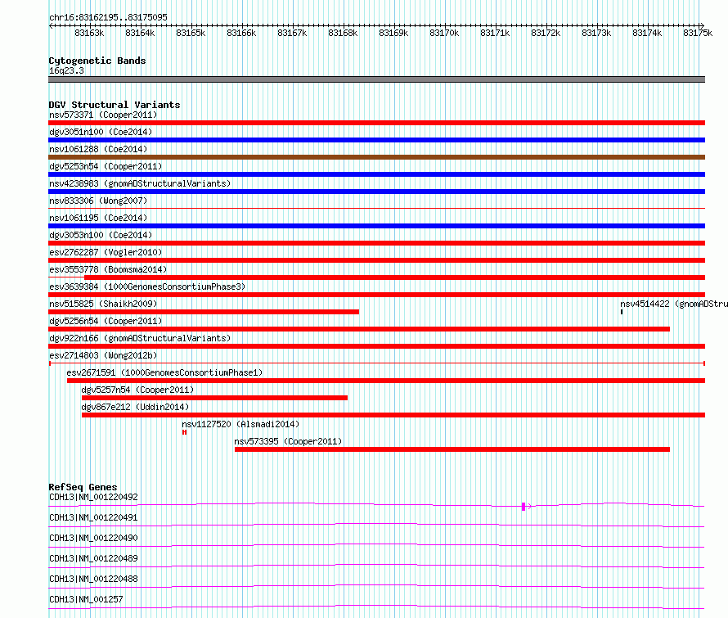728x618 pixels.
Task: Select the CDH13|NM_001220490 transcript label
Action: 93,538
